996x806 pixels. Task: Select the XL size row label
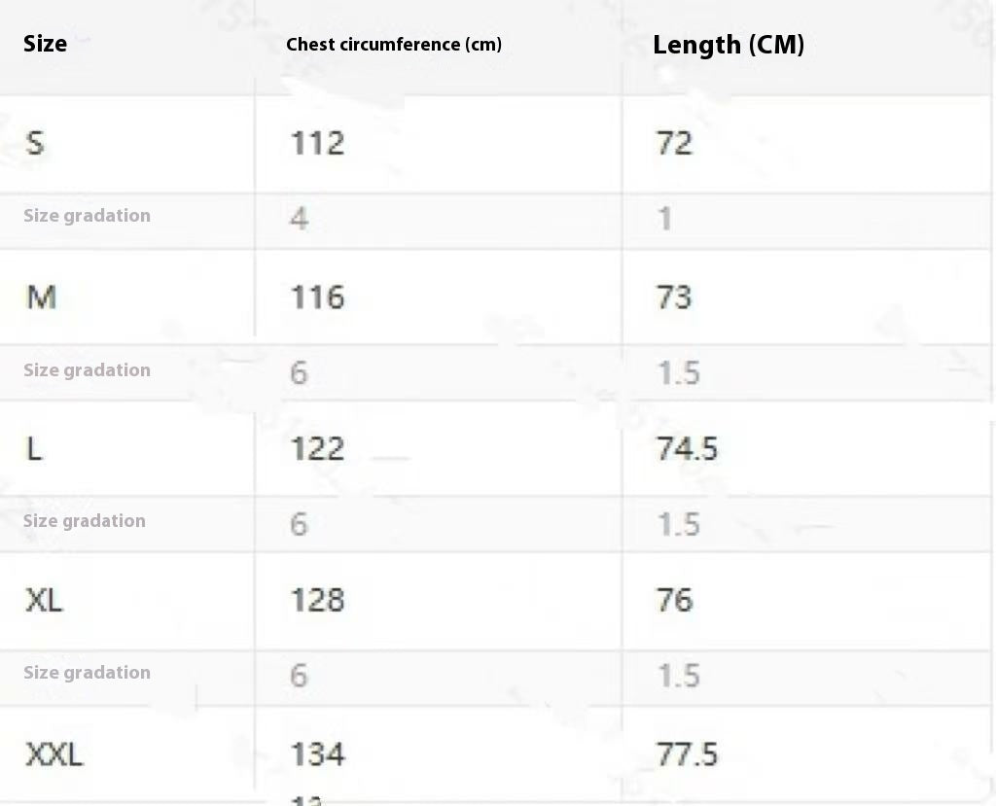pos(44,600)
